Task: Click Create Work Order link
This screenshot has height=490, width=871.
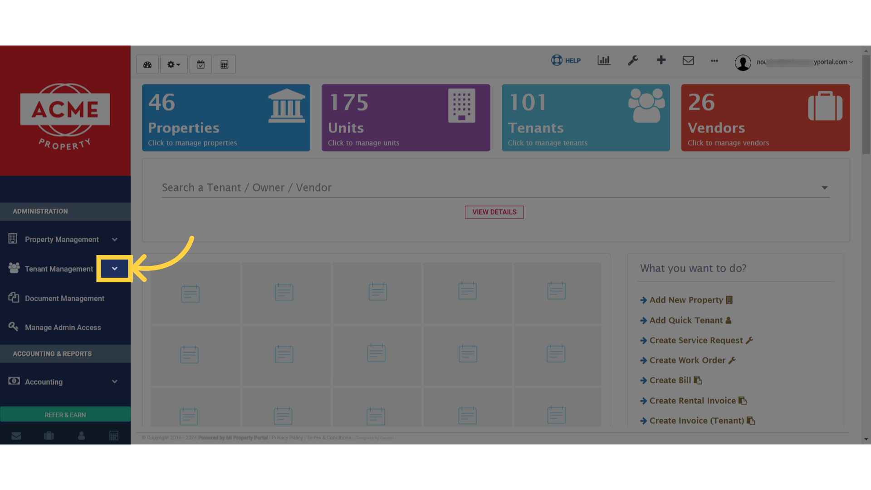Action: 688,360
